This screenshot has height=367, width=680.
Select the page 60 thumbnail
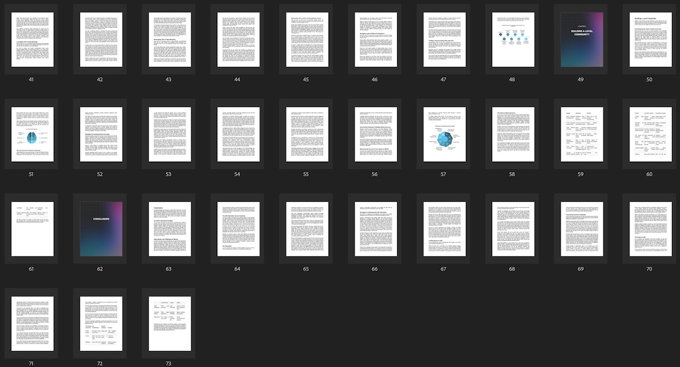click(650, 134)
